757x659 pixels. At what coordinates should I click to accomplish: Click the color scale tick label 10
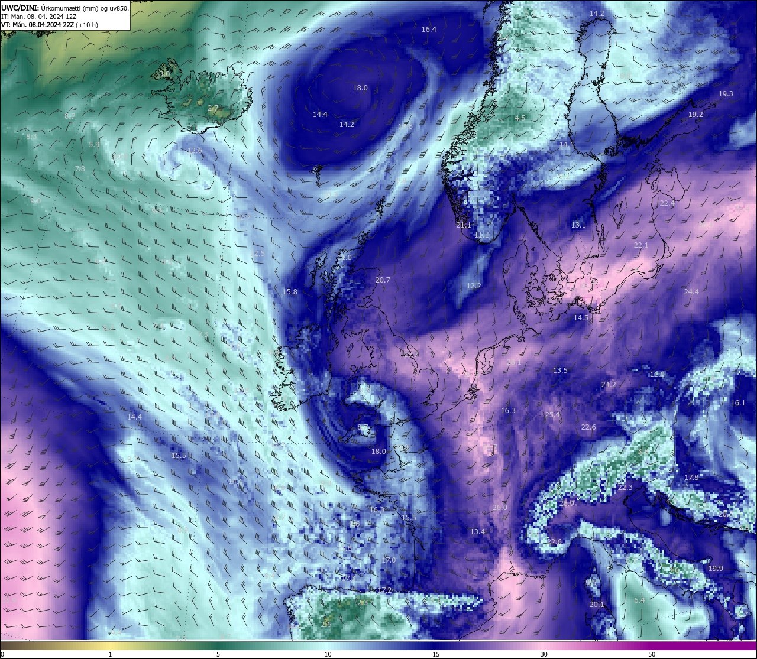pos(328,654)
